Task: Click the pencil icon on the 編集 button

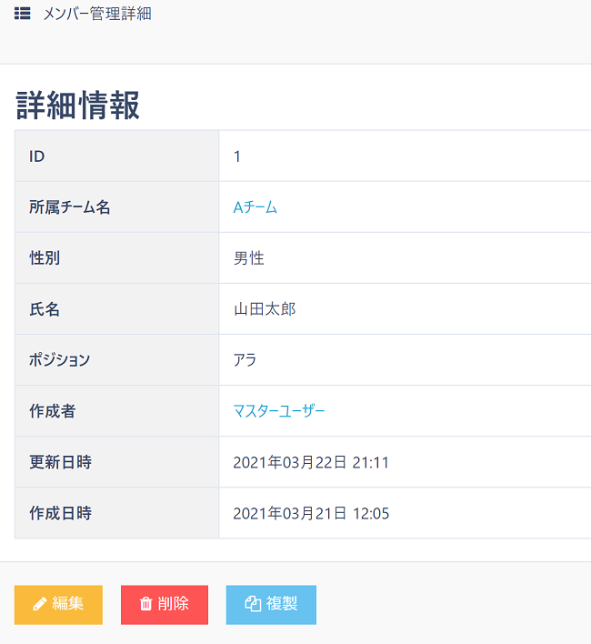Action: [x=39, y=604]
